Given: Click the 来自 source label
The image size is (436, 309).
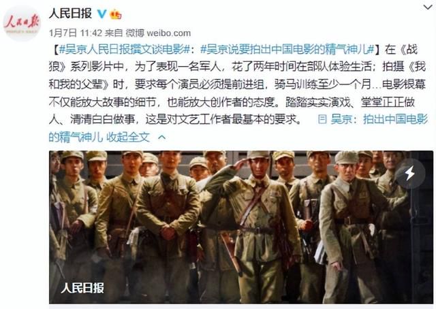Looking at the screenshot, I should coord(114,33).
